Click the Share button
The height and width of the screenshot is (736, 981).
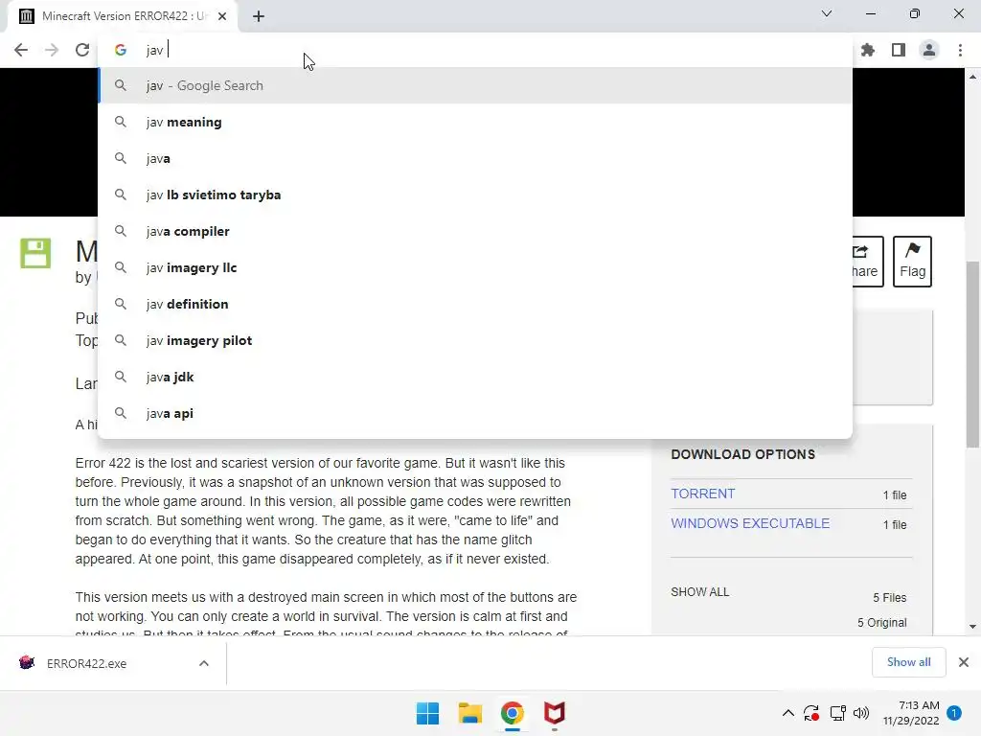coord(867,262)
